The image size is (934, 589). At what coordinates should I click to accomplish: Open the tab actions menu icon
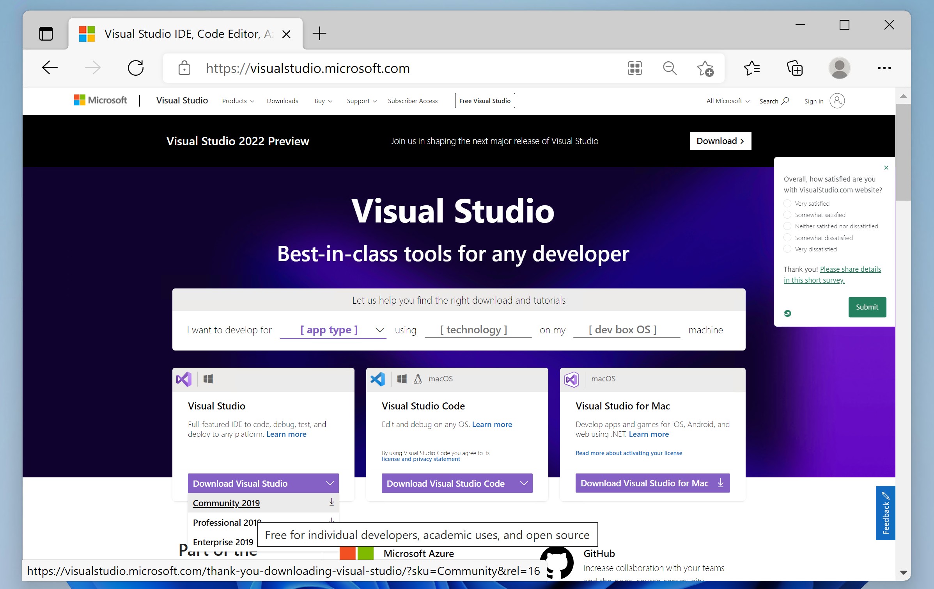pos(46,34)
